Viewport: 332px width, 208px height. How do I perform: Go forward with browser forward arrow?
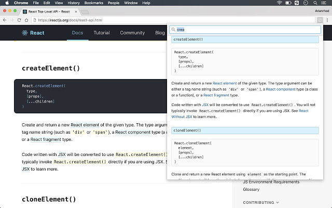click(12, 20)
